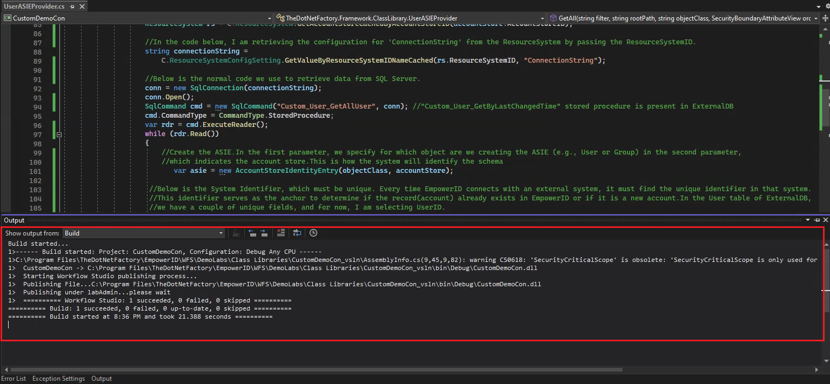Image resolution: width=830 pixels, height=384 pixels.
Task: Go to previous message in Output
Action: point(252,233)
